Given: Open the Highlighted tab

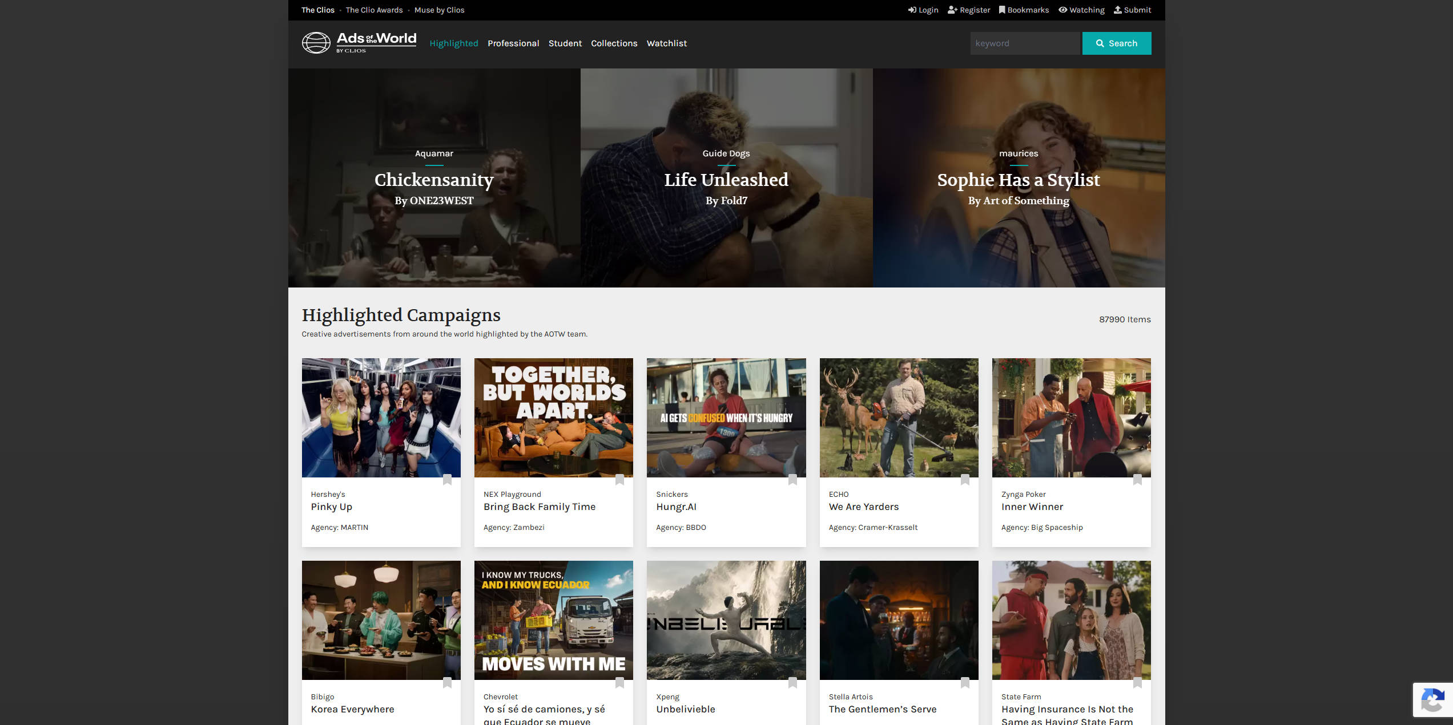Looking at the screenshot, I should point(454,43).
